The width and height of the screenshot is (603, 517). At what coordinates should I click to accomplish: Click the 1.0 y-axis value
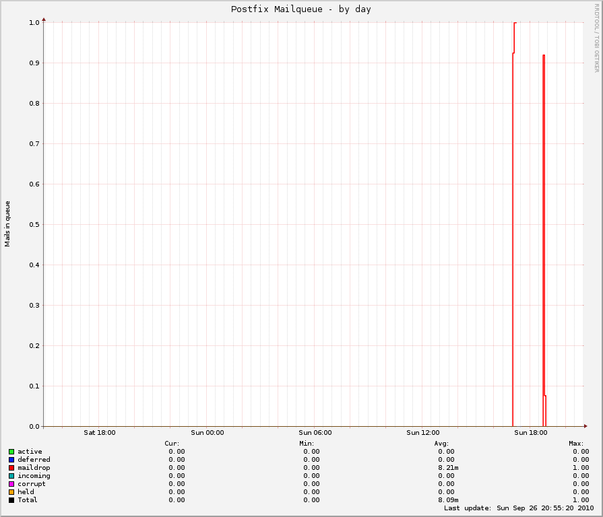click(x=34, y=23)
